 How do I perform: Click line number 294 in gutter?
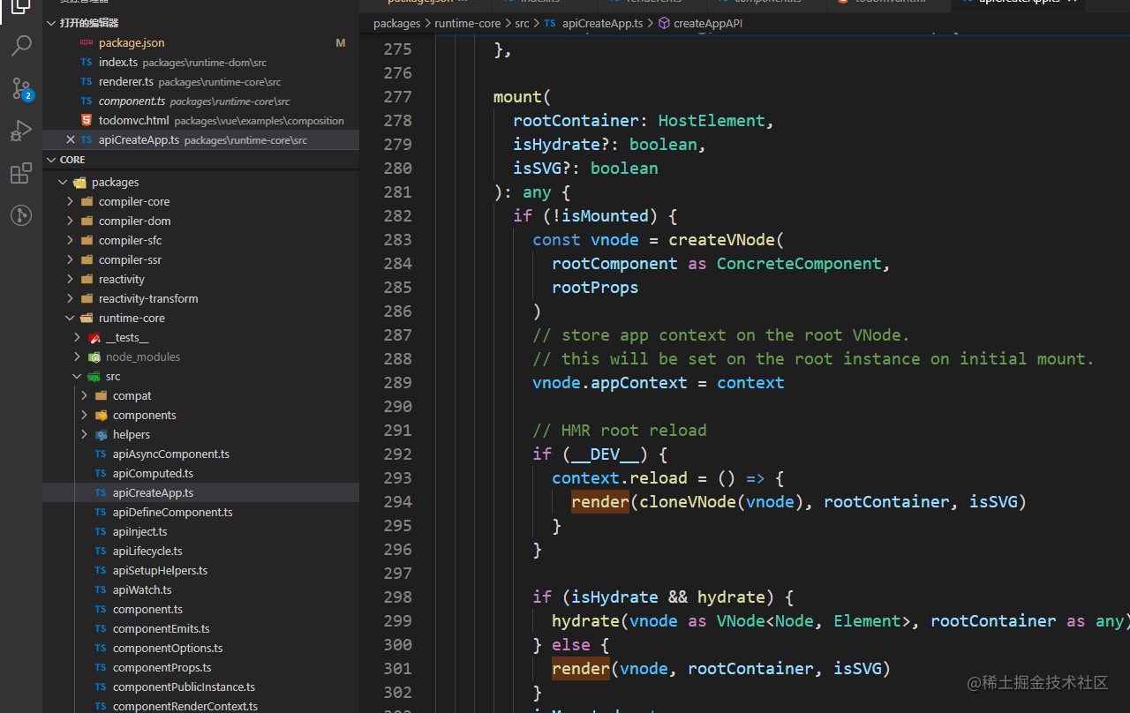397,501
